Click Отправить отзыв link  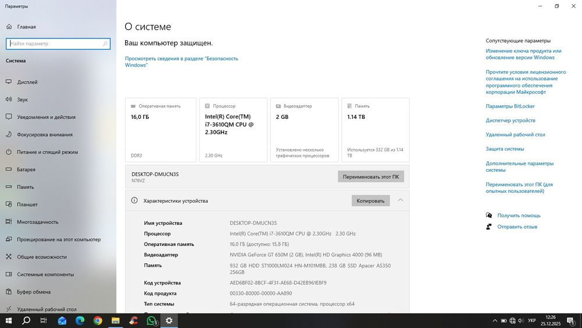(517, 227)
